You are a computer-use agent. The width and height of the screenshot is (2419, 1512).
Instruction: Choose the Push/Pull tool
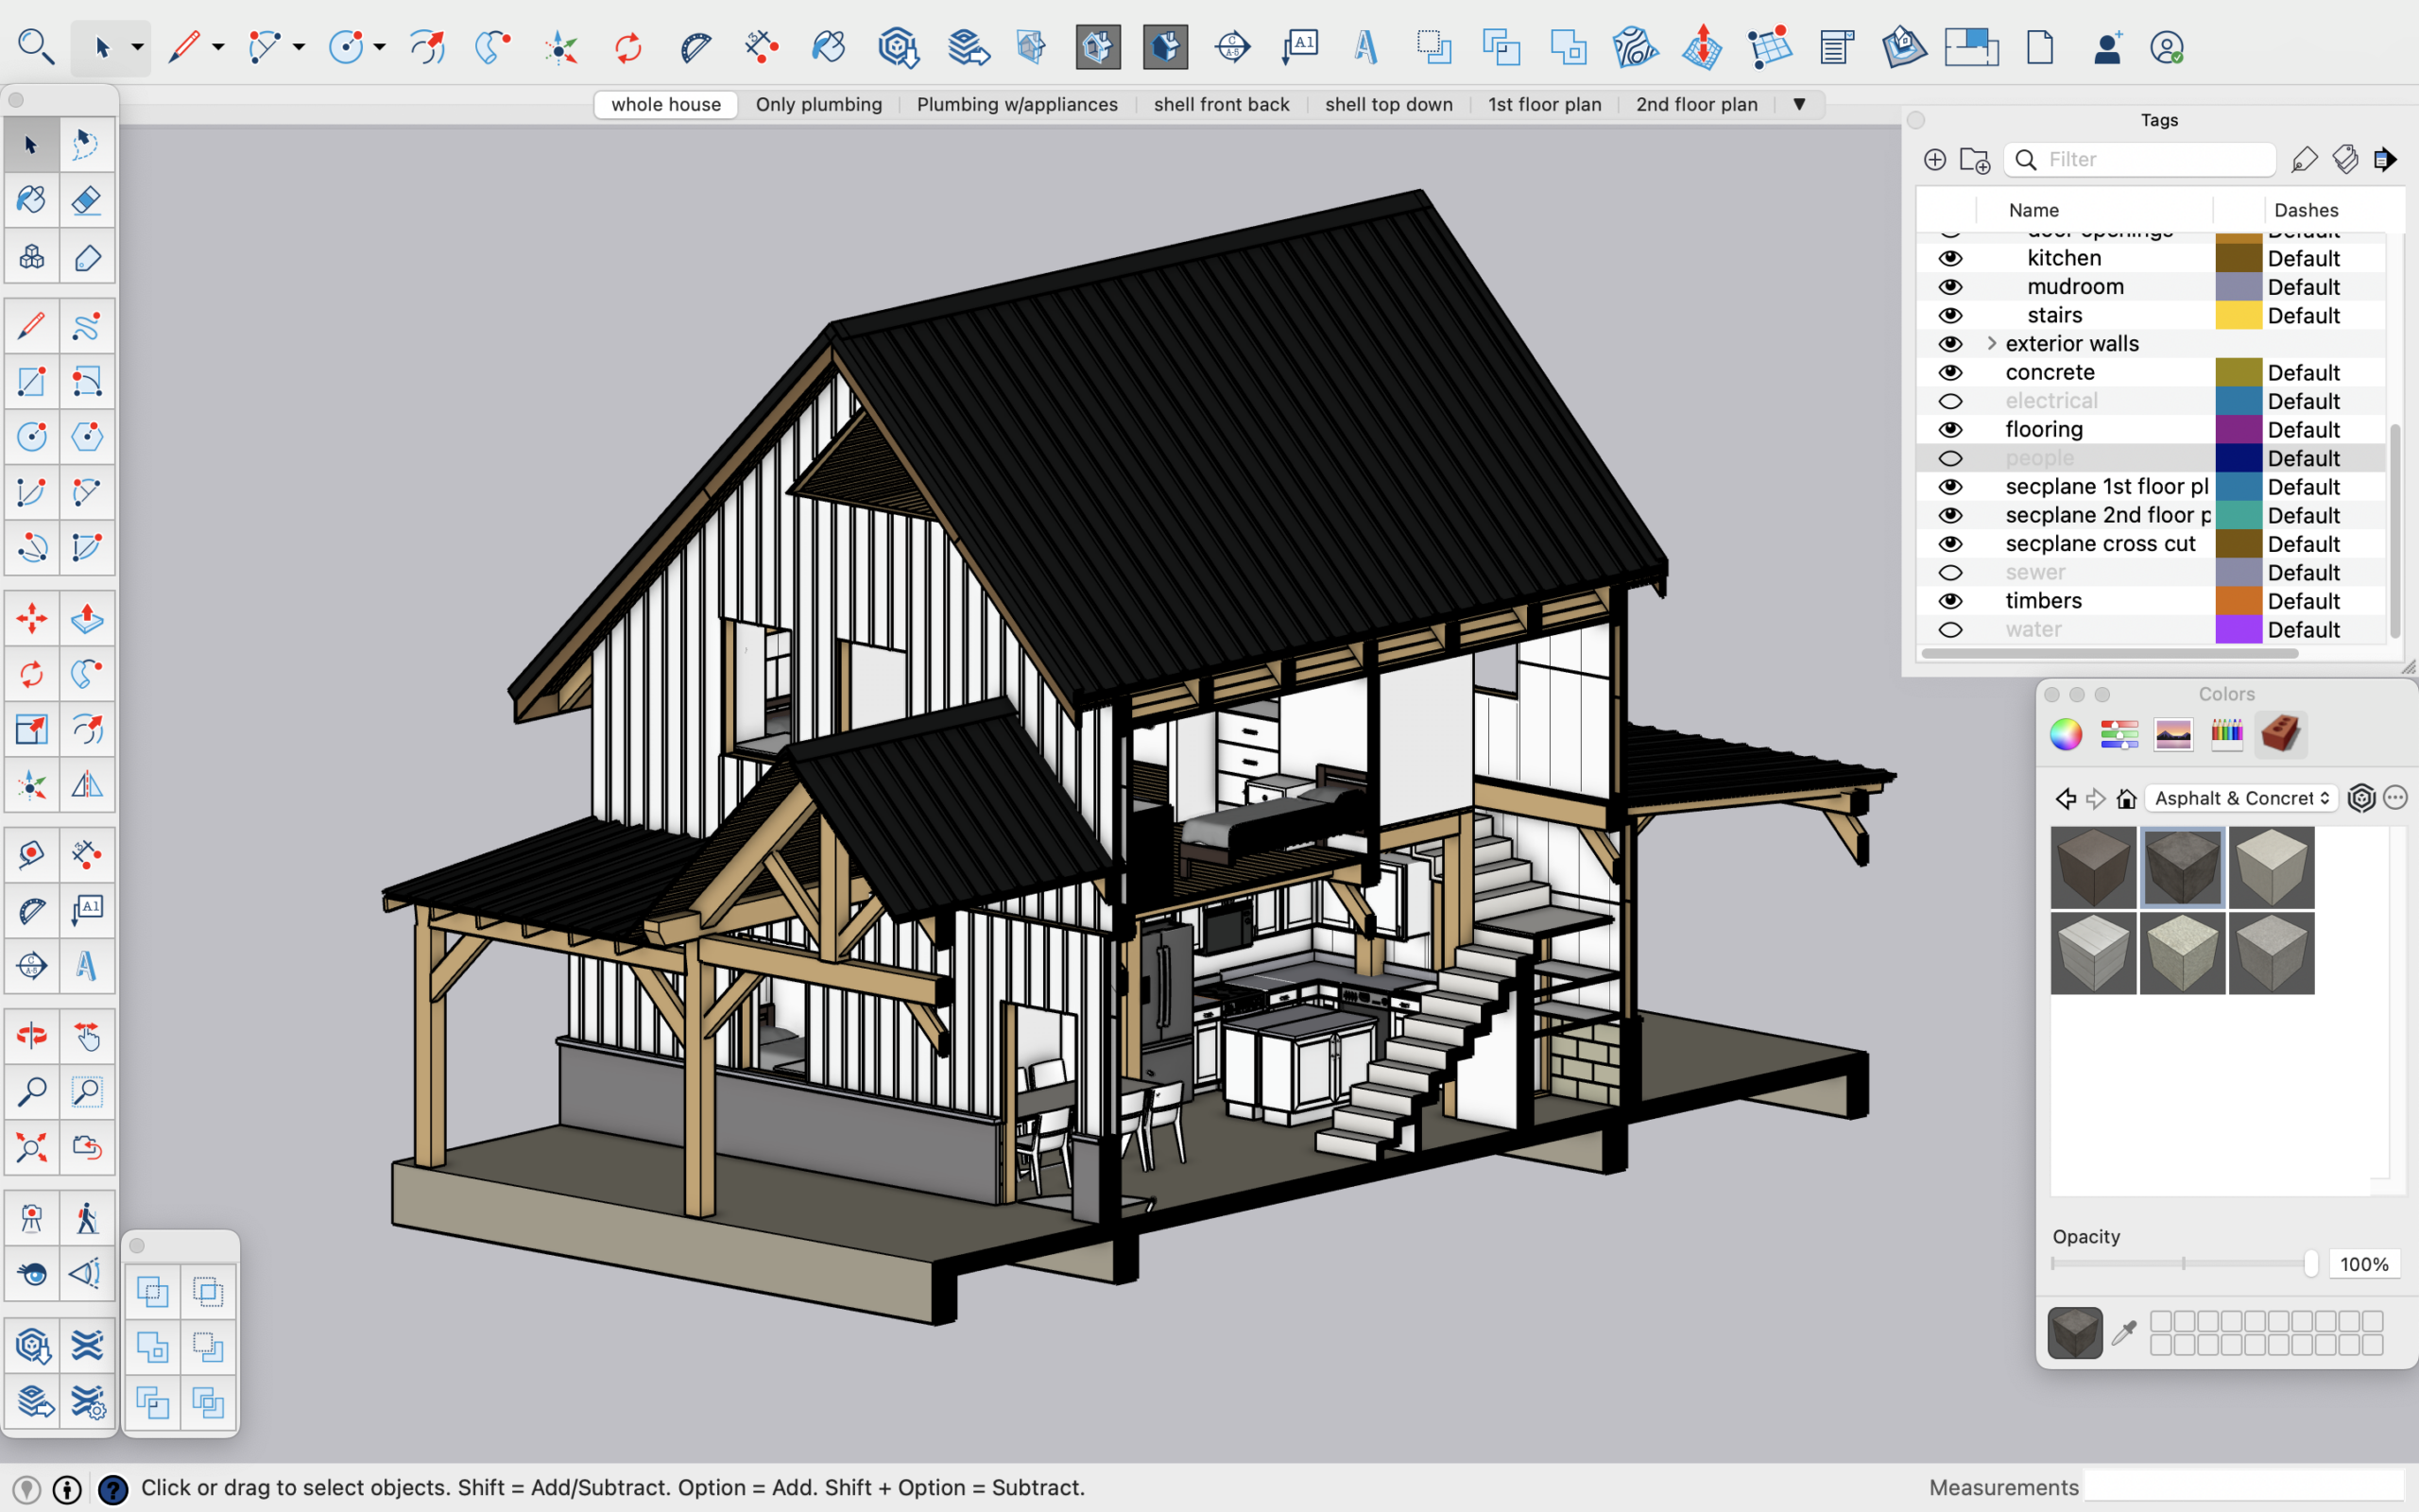[x=87, y=618]
